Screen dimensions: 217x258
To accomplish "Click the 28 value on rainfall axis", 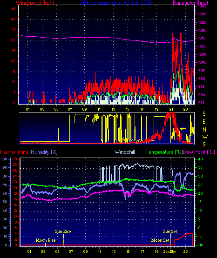I will tap(15, 165).
